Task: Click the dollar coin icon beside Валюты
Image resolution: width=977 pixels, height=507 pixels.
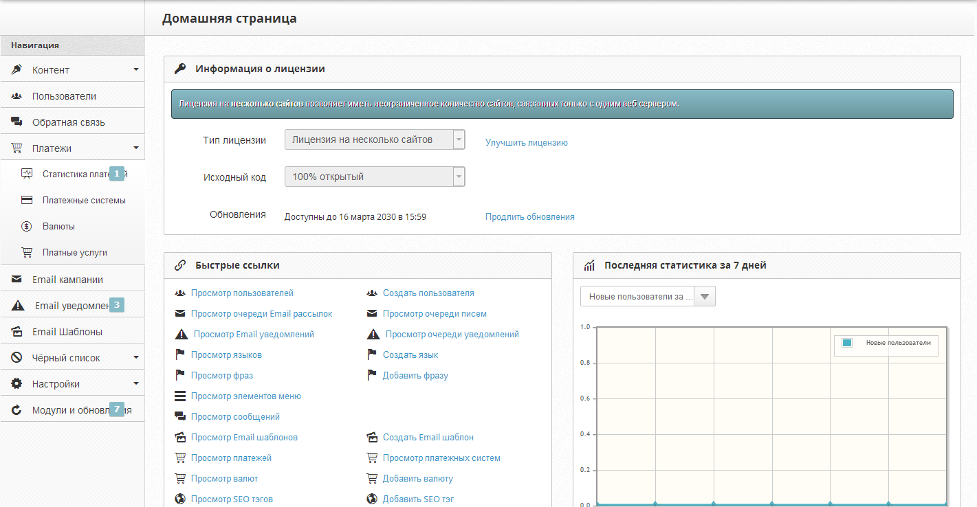Action: (27, 227)
